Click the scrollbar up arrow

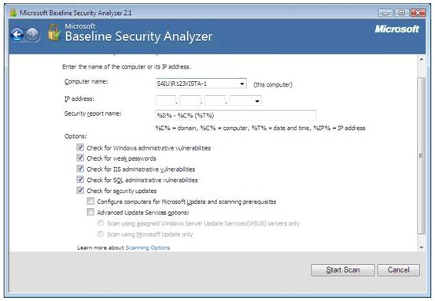[422, 59]
